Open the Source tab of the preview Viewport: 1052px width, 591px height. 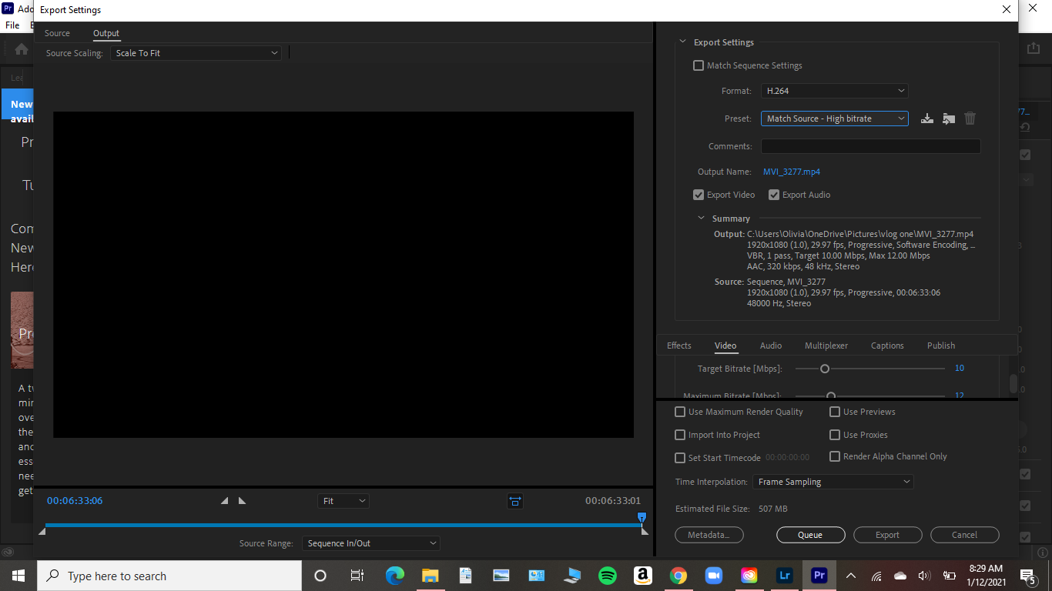pyautogui.click(x=57, y=33)
